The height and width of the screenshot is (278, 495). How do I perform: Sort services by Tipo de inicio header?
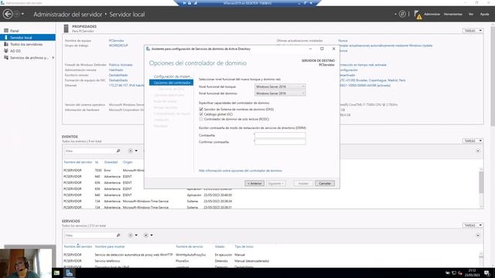pyautogui.click(x=244, y=246)
